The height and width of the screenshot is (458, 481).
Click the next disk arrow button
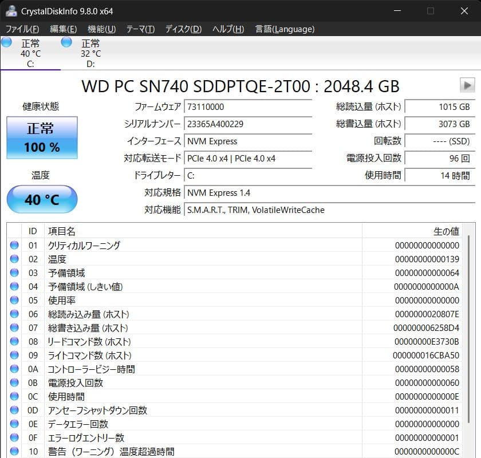(467, 85)
